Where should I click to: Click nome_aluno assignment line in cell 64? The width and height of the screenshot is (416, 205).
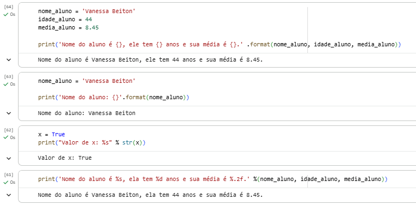87,11
